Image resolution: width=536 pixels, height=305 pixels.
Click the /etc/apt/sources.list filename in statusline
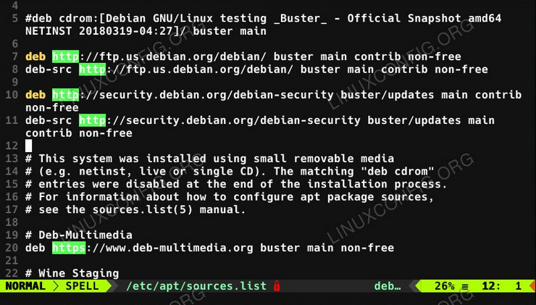(196, 286)
